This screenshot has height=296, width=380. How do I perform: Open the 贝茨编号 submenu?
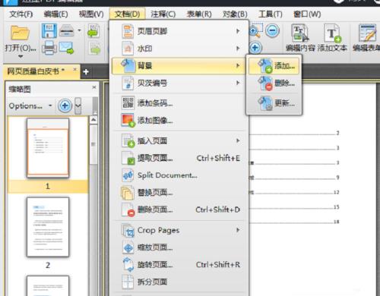pos(179,83)
